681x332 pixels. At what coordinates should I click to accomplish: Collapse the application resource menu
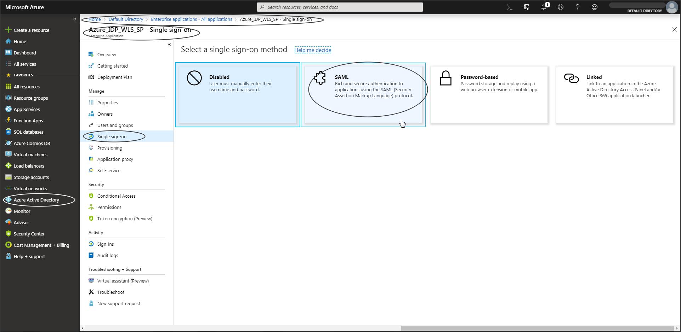tap(169, 45)
